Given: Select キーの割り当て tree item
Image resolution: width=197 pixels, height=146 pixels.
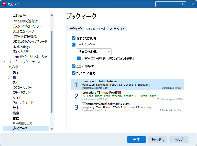Looking at the screenshot, I should coord(22,123).
